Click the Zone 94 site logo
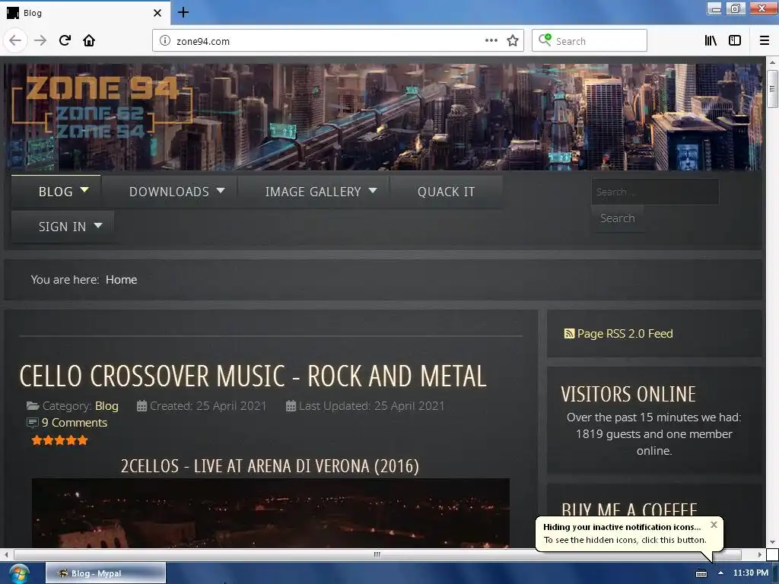The width and height of the screenshot is (779, 584). coord(102,106)
